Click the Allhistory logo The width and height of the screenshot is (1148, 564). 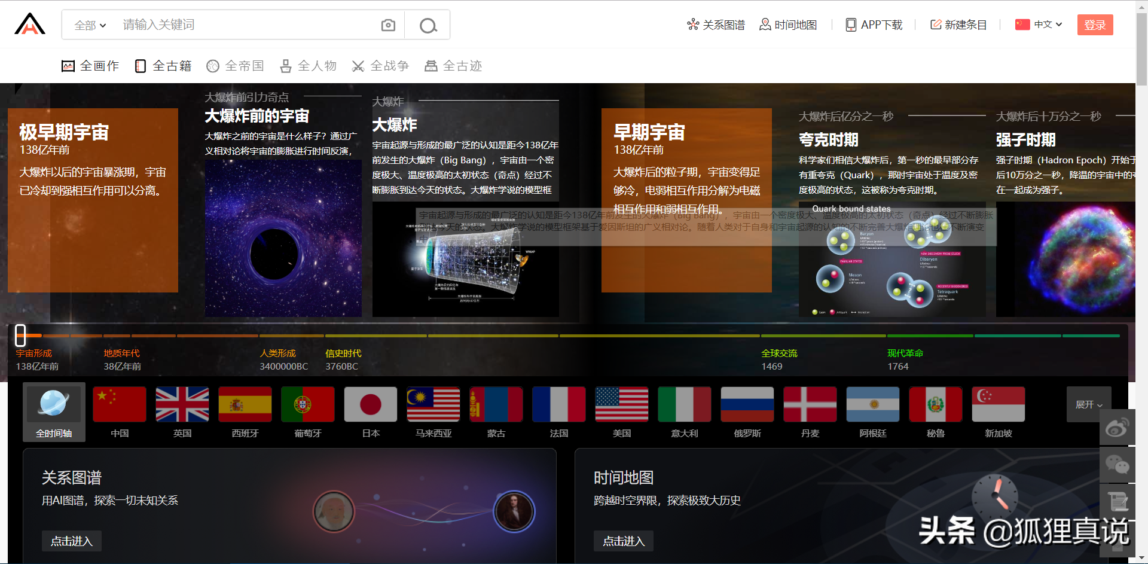[29, 24]
